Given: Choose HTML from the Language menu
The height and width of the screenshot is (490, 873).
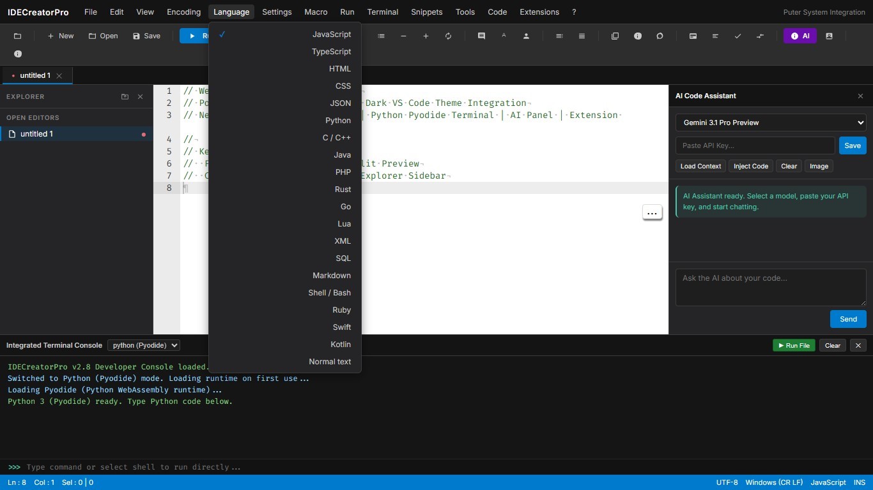Looking at the screenshot, I should [x=285, y=69].
